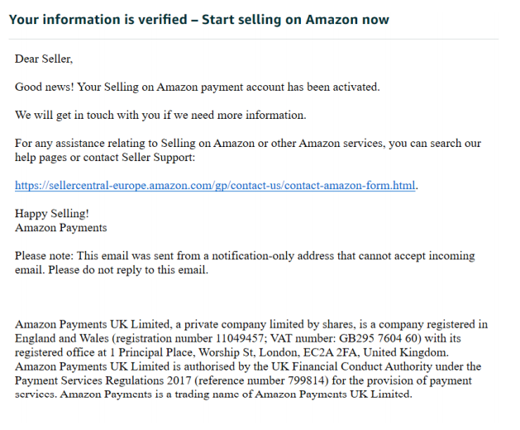Click the 'Amazon Payments' signature line
Viewport: 520px width, 430px height.
(x=60, y=228)
